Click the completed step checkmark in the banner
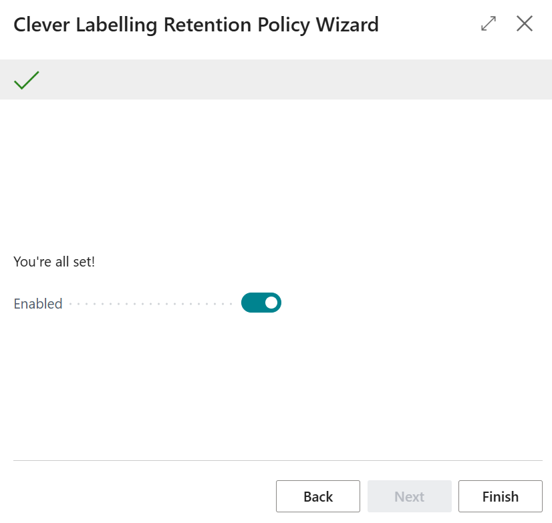This screenshot has height=523, width=552. [25, 79]
